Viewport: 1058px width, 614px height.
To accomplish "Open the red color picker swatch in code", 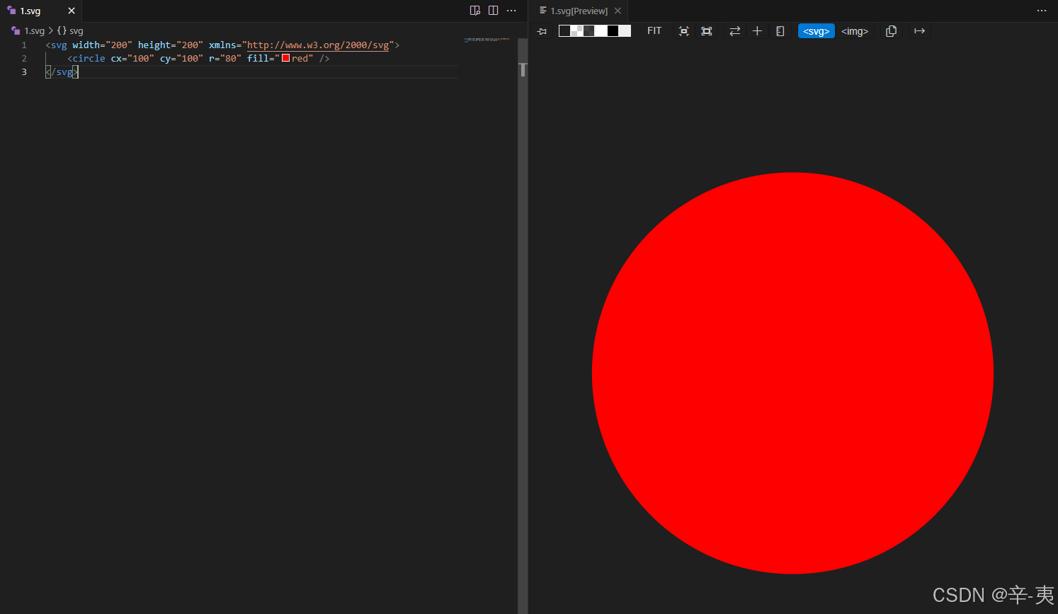I will click(286, 58).
